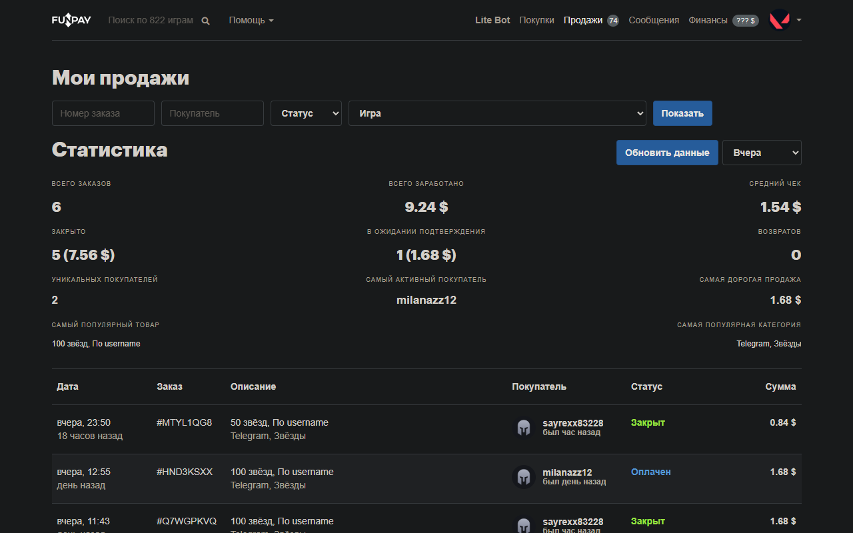
Task: Click sayrexx83228 avatar in the #MTYL1QG8 row
Action: [524, 428]
